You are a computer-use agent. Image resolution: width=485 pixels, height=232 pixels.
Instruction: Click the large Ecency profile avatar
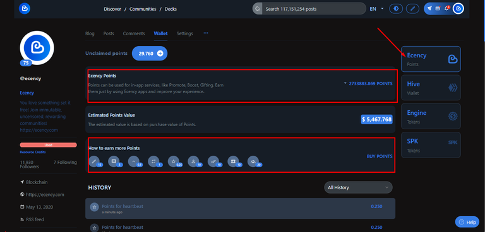tap(37, 47)
